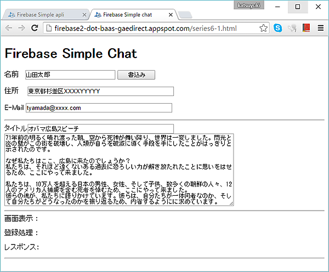Image resolution: width=329 pixels, height=272 pixels.
Task: Click the 住所 address input field
Action: coord(101,91)
